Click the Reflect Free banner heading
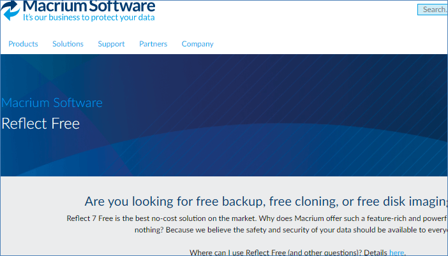The height and width of the screenshot is (256, 448). [40, 123]
